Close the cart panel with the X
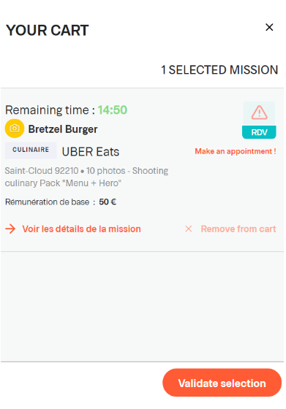286x409 pixels. [x=269, y=27]
